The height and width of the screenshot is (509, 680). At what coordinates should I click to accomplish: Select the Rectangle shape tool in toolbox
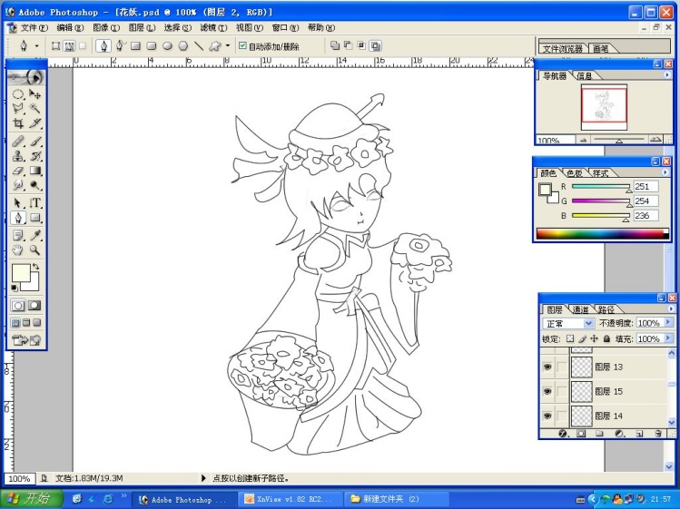click(35, 218)
